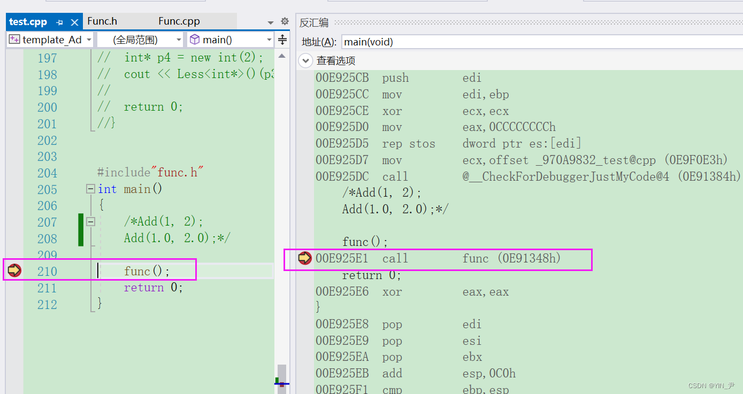743x394 pixels.
Task: Click the return 0; source line in disassembly
Action: [372, 275]
